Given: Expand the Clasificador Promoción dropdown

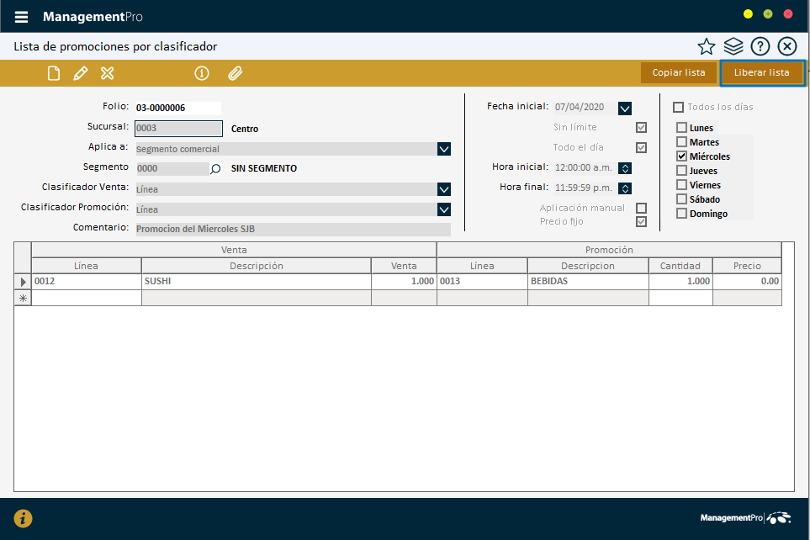Looking at the screenshot, I should point(444,209).
